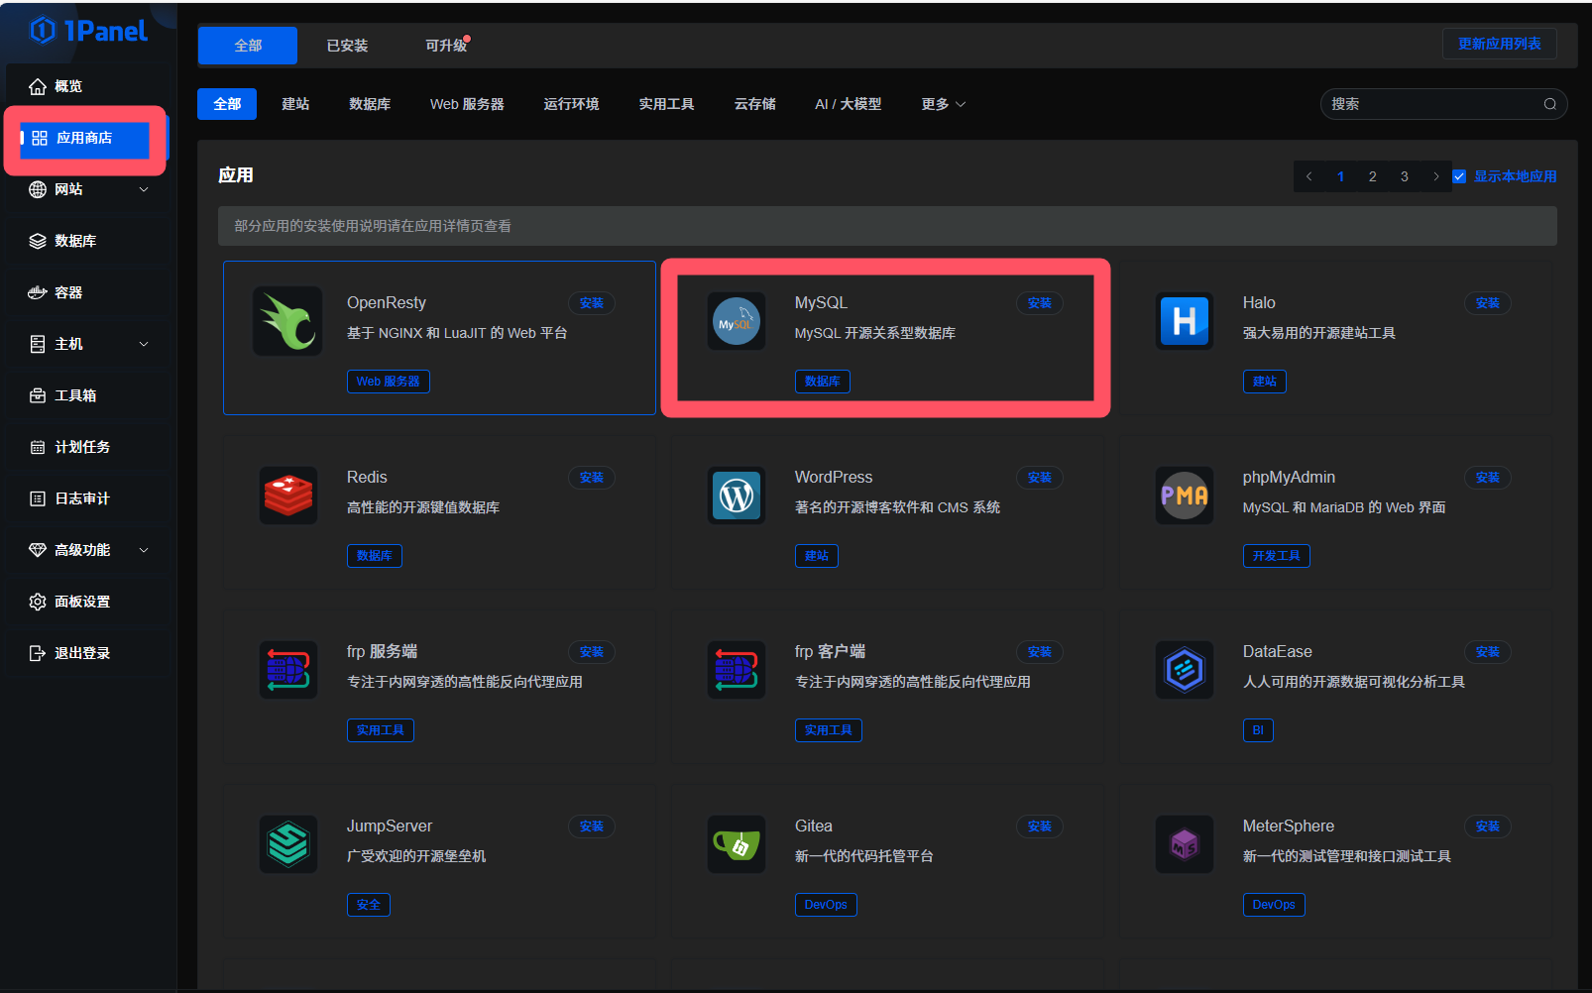Open the Halo app icon
The width and height of the screenshot is (1592, 993).
[x=1185, y=321]
